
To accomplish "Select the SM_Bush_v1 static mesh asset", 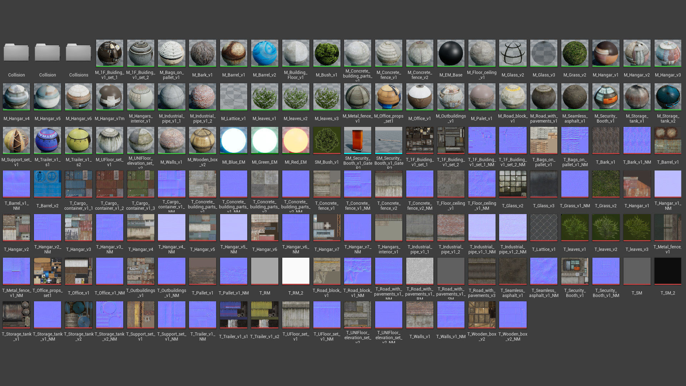I will [327, 140].
